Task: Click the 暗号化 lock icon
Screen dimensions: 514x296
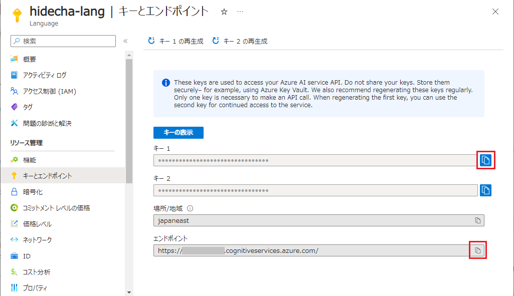Action: [x=14, y=191]
